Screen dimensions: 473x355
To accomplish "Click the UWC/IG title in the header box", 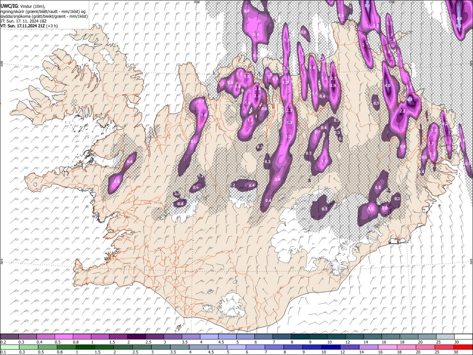I will [x=9, y=6].
